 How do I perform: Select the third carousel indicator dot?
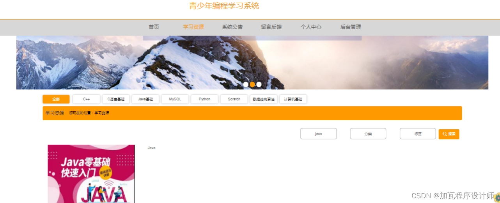(259, 84)
